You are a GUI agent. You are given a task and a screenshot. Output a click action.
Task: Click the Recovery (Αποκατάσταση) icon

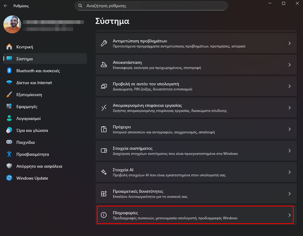click(104, 65)
